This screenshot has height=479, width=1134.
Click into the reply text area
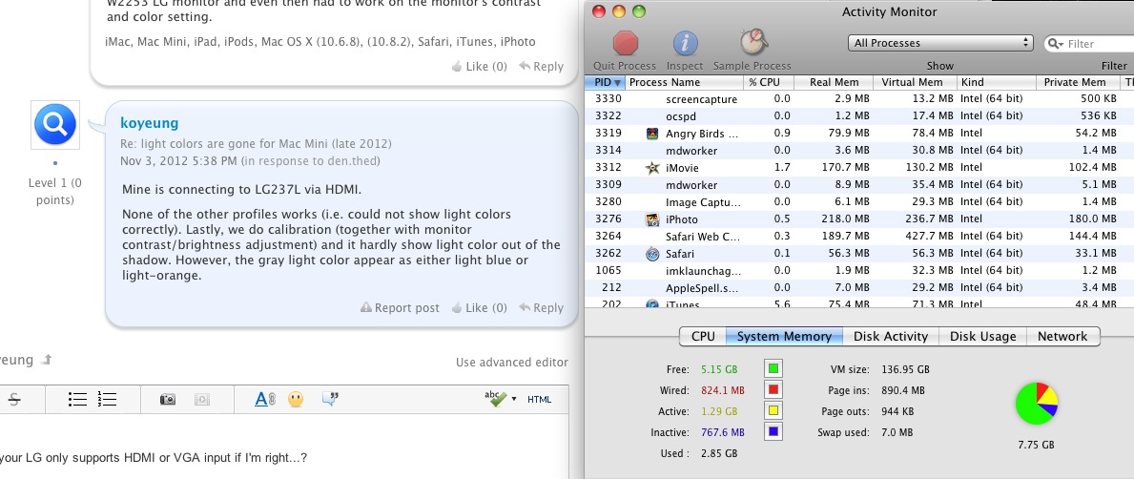[x=284, y=447]
